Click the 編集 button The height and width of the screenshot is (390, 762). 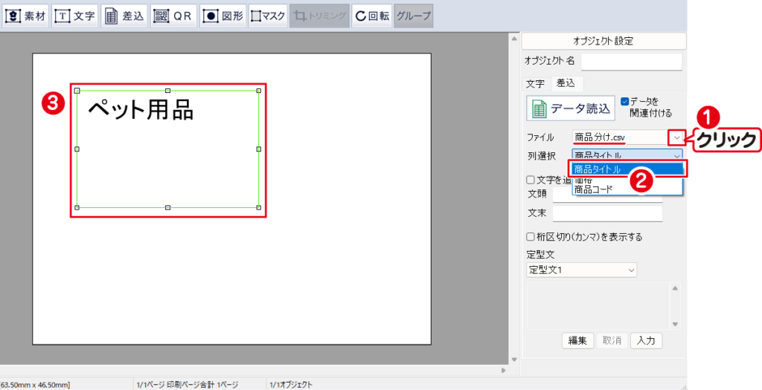pos(577,340)
